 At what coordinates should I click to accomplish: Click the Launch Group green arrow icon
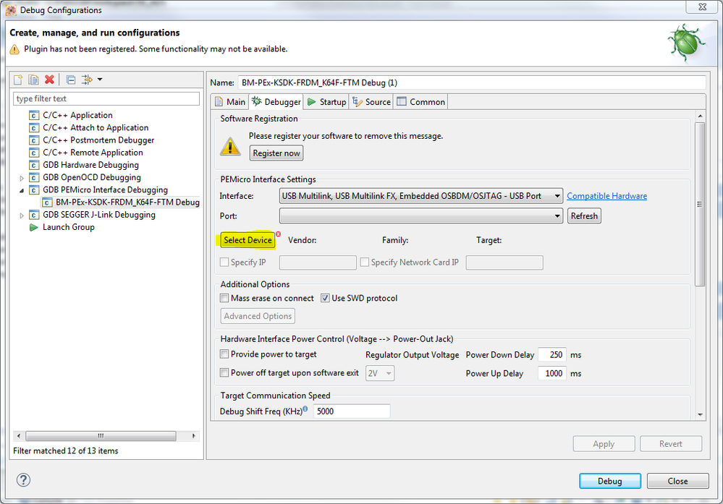click(34, 227)
